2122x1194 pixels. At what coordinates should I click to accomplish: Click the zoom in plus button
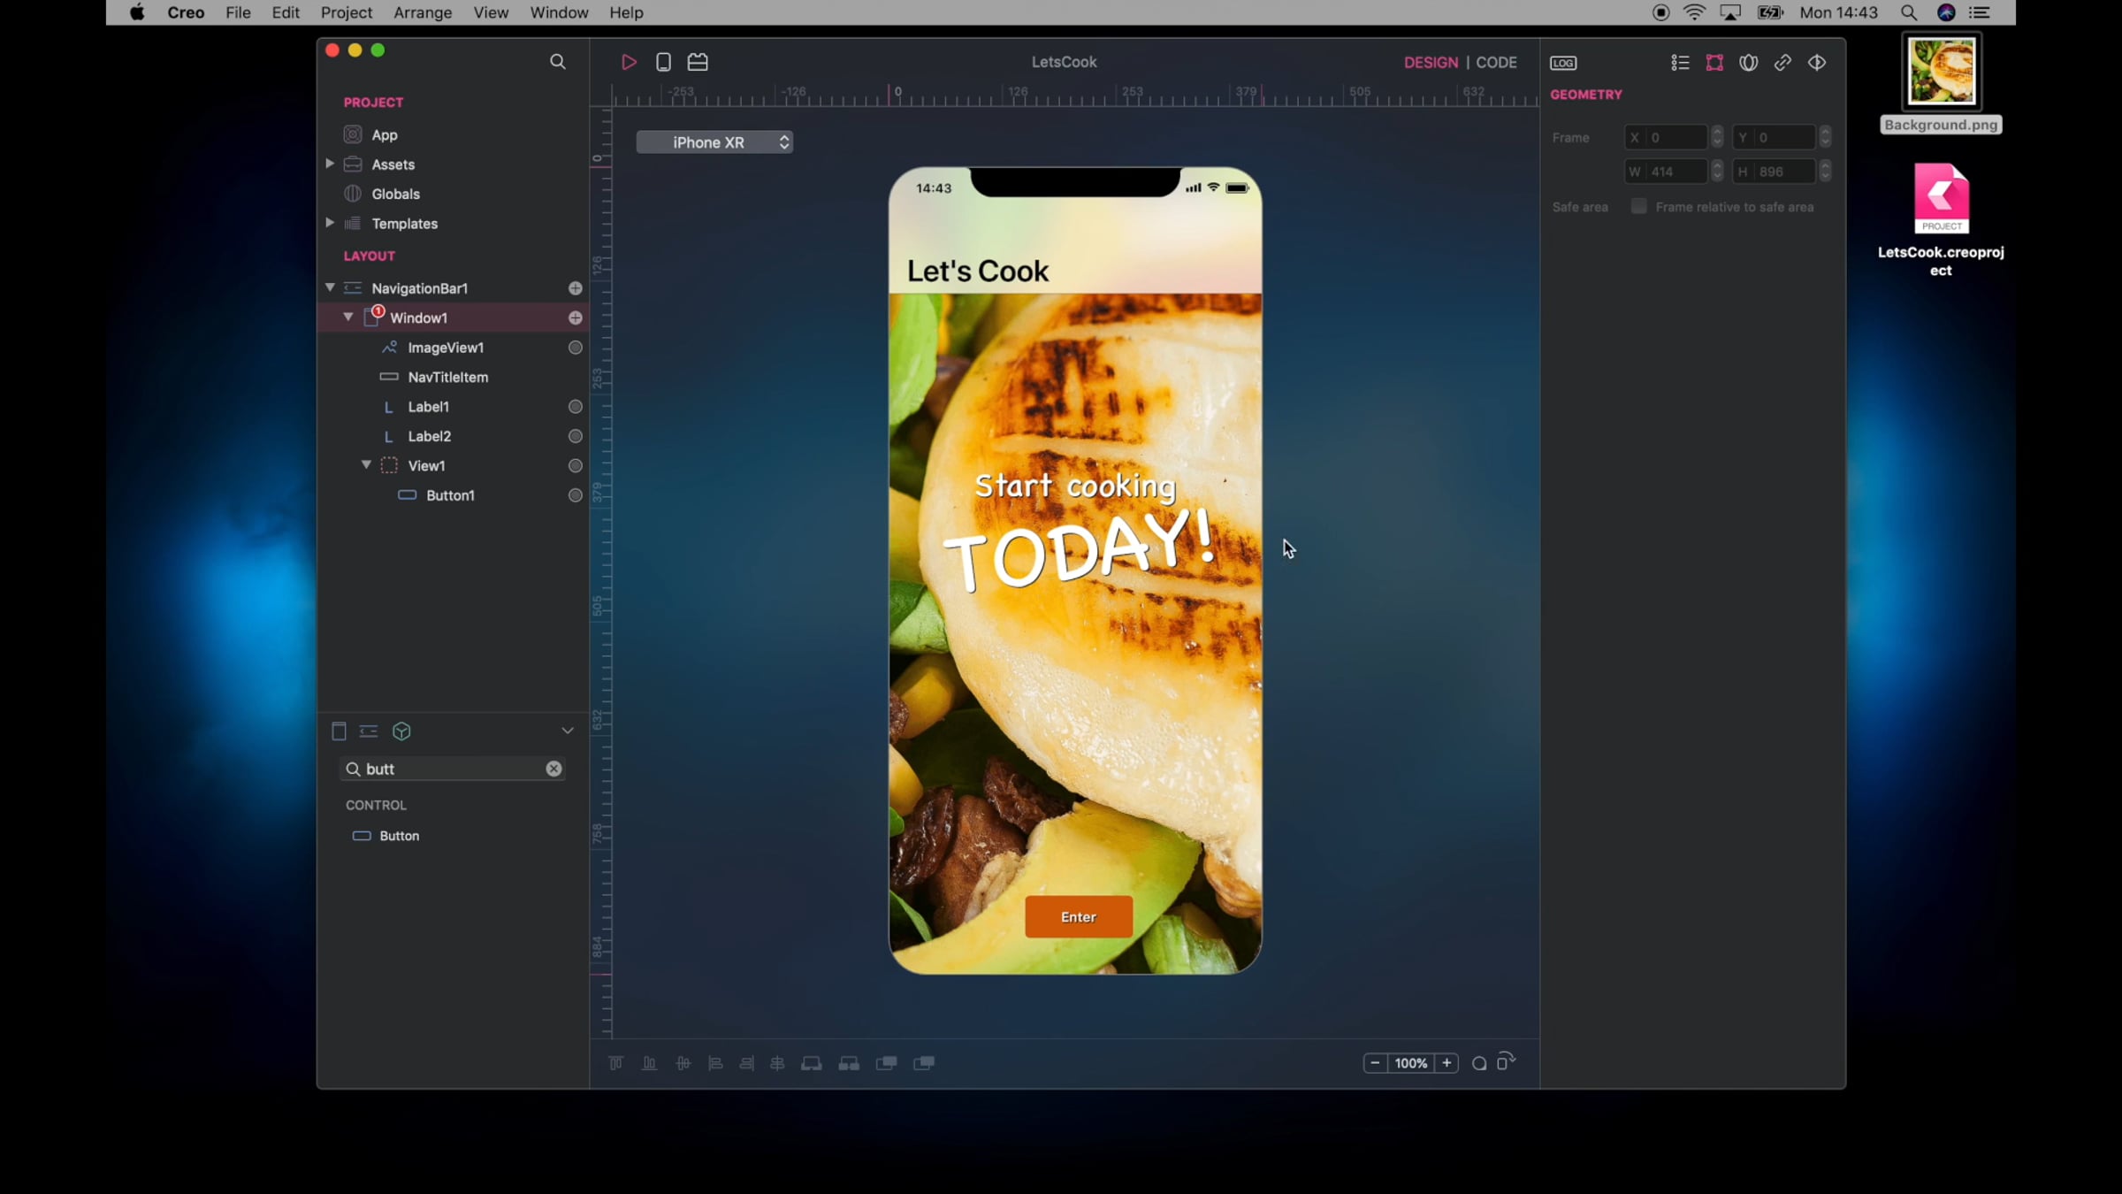click(x=1446, y=1063)
